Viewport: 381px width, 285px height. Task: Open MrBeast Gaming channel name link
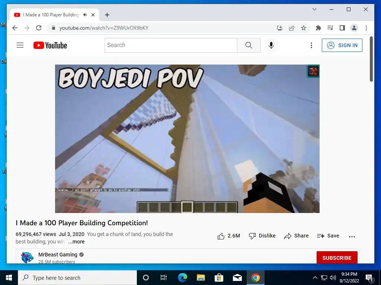tap(58, 255)
